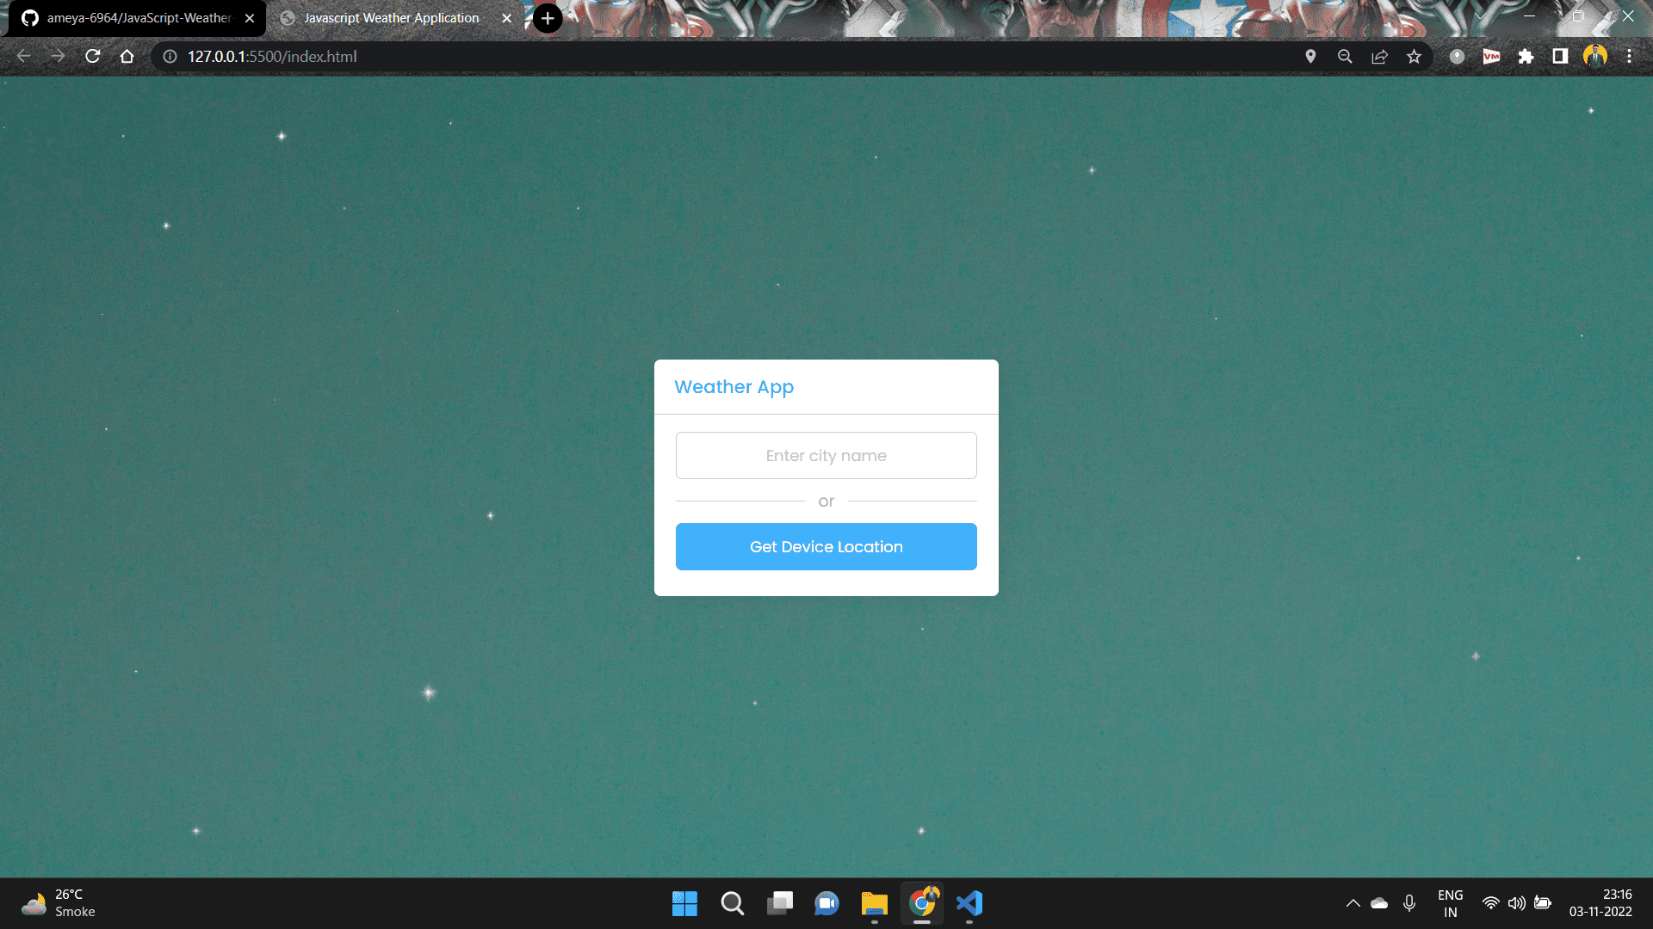Bookmark this page with the star icon
The image size is (1653, 929).
(x=1415, y=56)
